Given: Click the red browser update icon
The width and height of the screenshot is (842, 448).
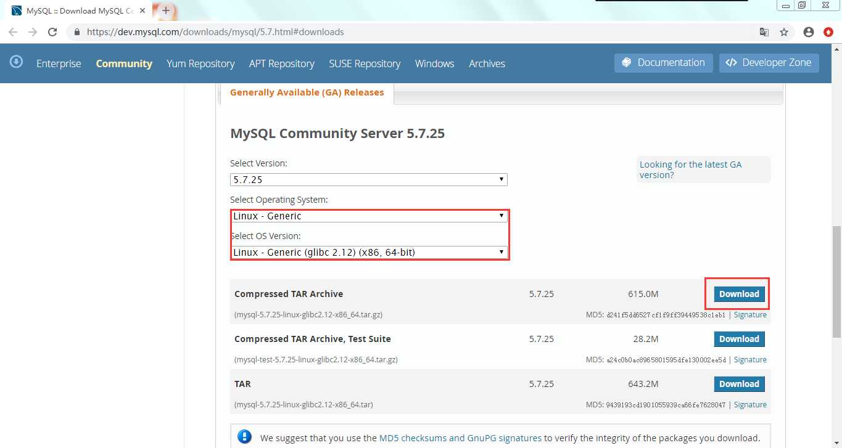Looking at the screenshot, I should pyautogui.click(x=828, y=32).
